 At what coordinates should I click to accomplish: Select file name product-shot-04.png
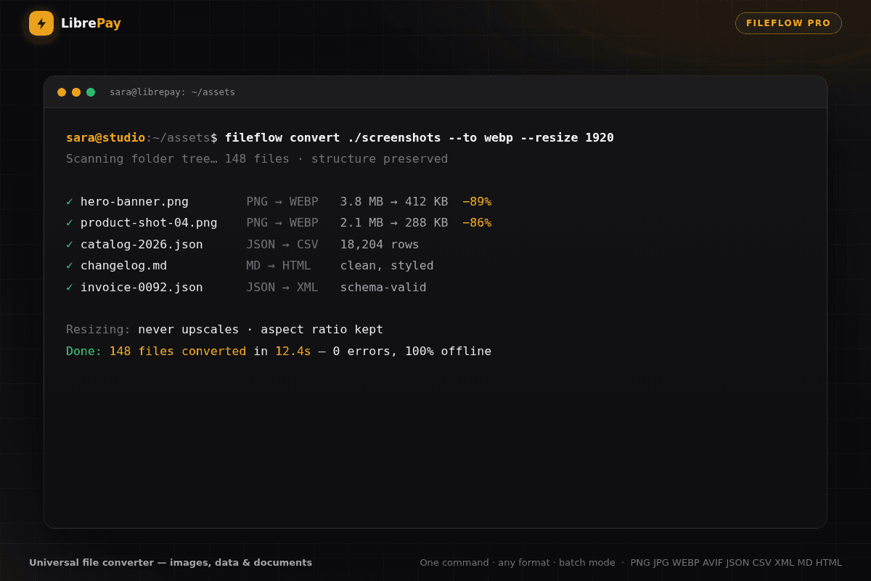pyautogui.click(x=149, y=222)
